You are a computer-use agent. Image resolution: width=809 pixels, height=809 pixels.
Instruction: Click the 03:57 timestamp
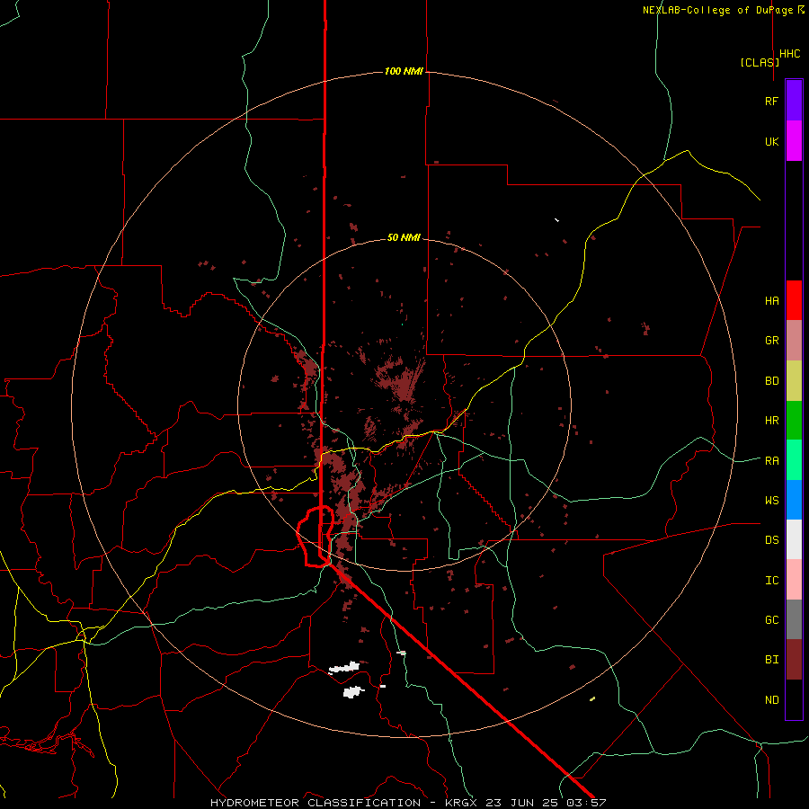pos(589,803)
